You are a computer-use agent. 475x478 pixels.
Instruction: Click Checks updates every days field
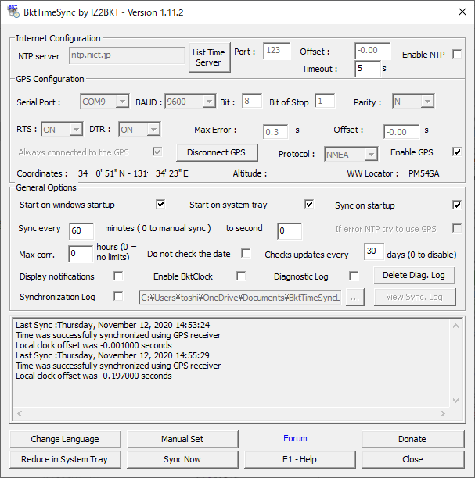pyautogui.click(x=374, y=251)
